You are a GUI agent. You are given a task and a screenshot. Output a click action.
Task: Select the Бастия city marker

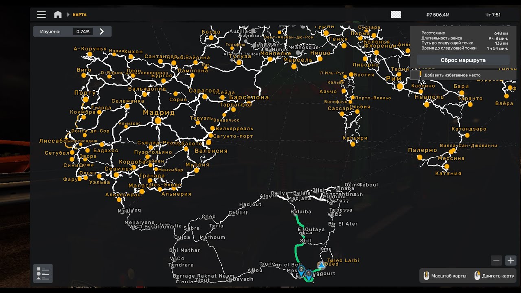(x=351, y=75)
